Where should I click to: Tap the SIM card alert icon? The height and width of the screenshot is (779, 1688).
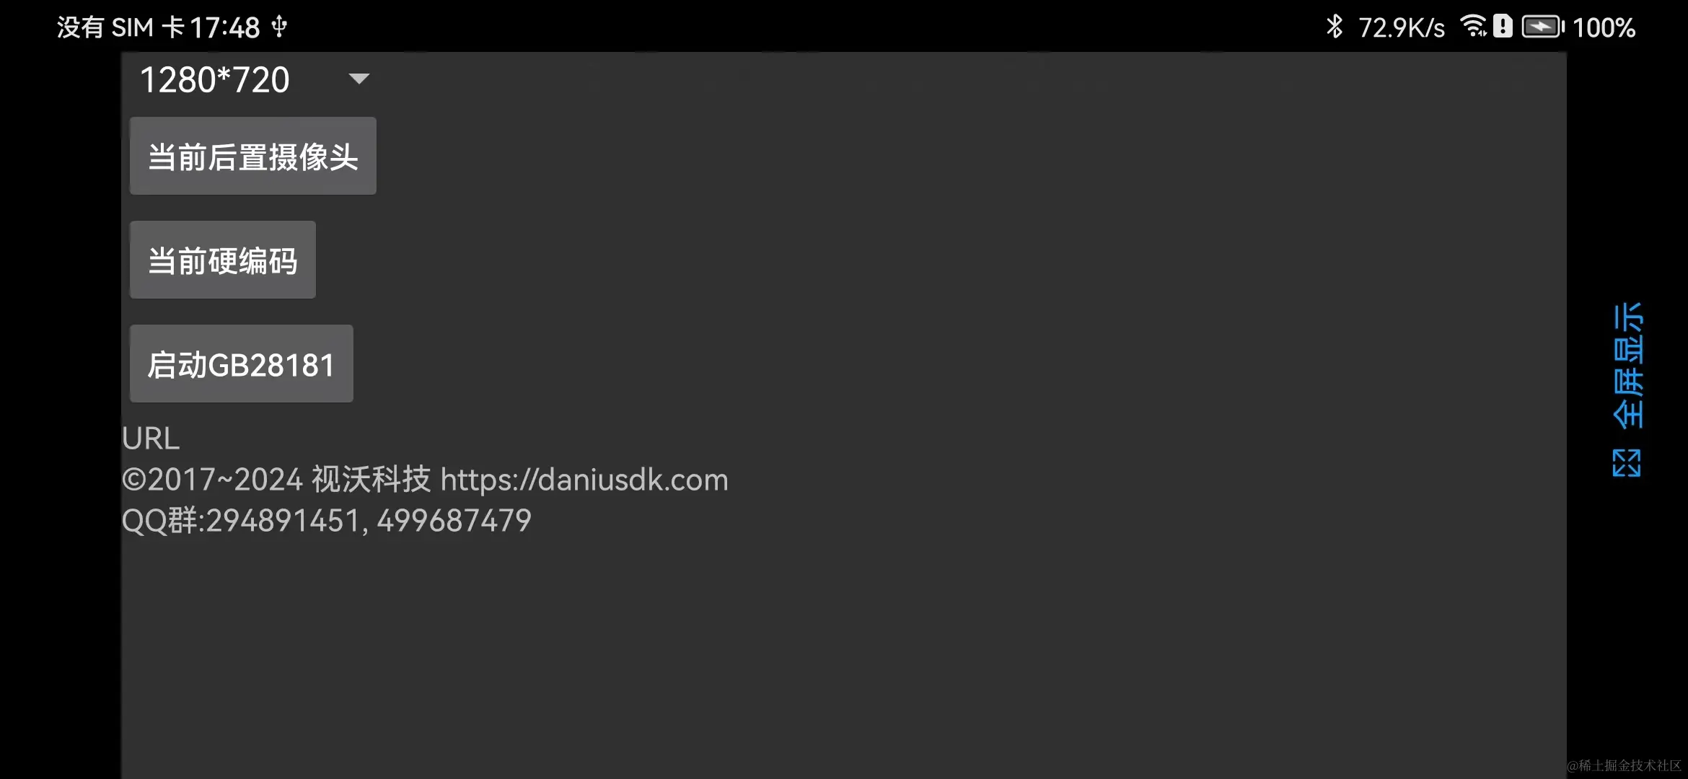(x=1503, y=26)
